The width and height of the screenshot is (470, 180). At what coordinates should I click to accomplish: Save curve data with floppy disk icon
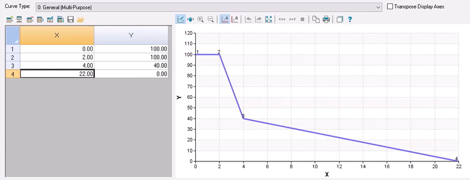pos(70,20)
